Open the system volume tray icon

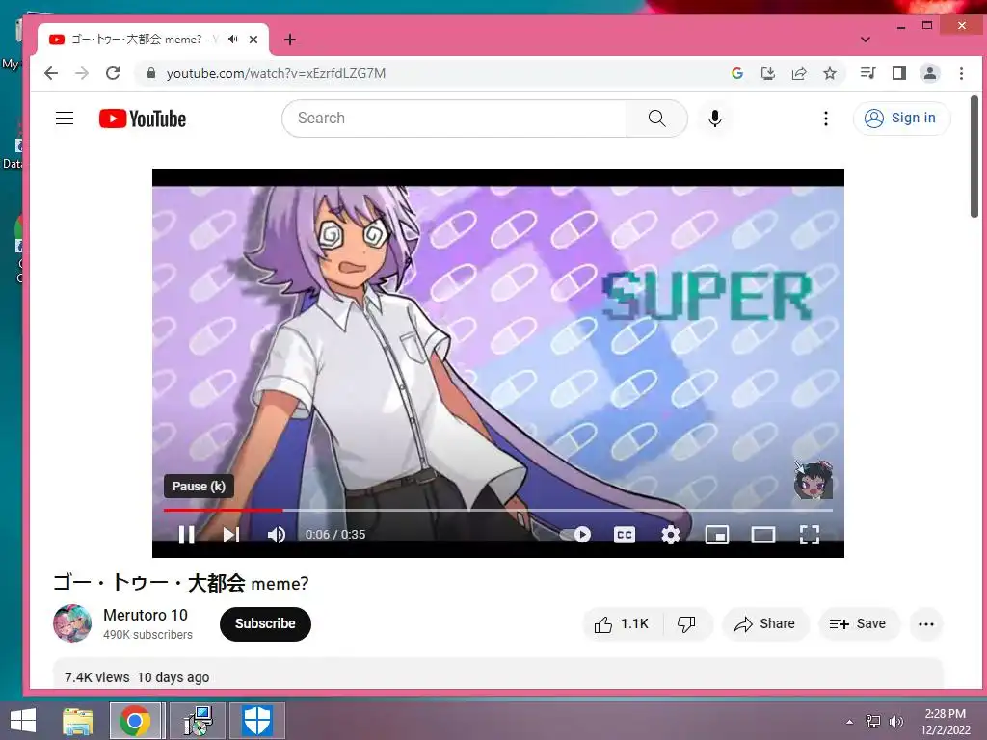coord(896,721)
